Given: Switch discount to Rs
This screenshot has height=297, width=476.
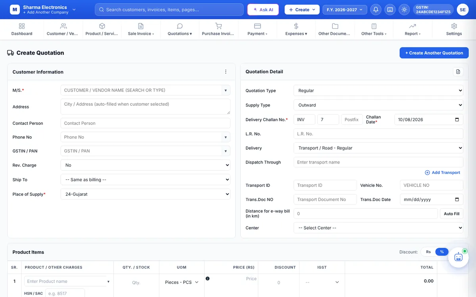Looking at the screenshot, I should coord(428,252).
